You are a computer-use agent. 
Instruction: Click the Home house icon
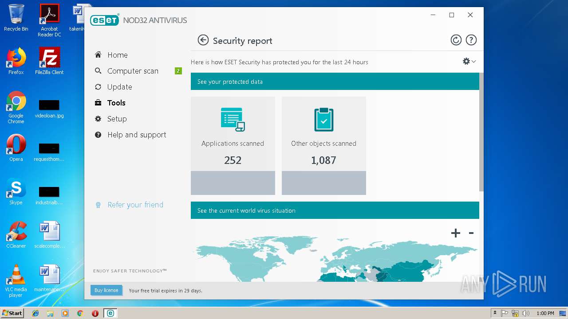tap(98, 54)
